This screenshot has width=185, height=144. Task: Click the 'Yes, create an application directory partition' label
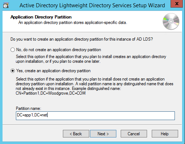point(53,71)
